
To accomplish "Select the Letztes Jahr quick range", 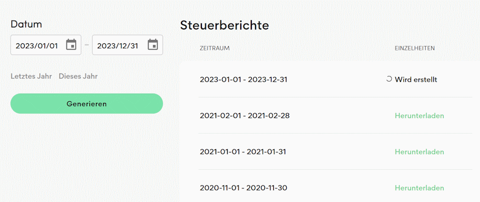I will [31, 76].
